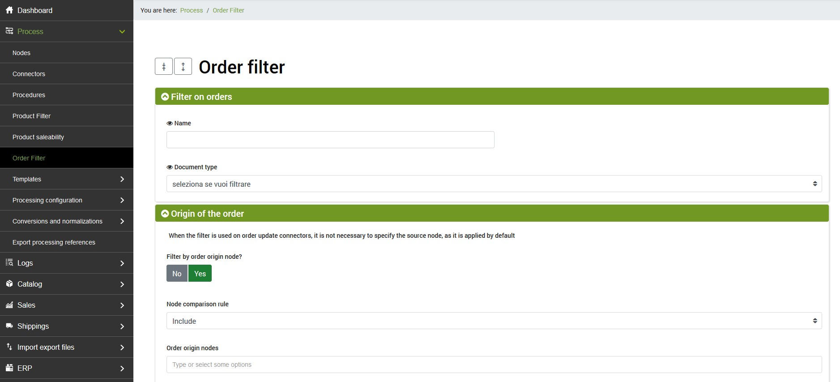Screen dimensions: 840x382
Task: Set origin node filter to Yes
Action: tap(200, 274)
